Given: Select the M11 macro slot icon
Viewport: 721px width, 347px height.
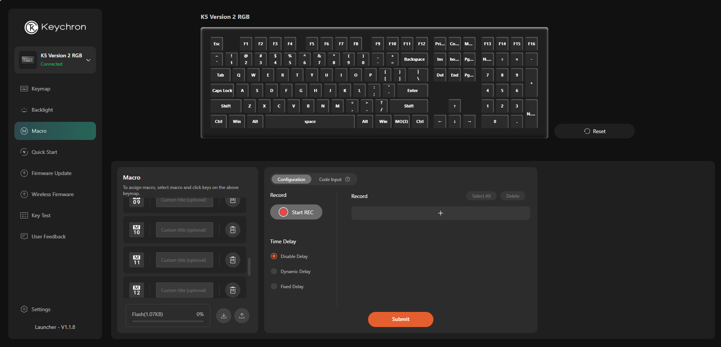Looking at the screenshot, I should click(x=136, y=260).
